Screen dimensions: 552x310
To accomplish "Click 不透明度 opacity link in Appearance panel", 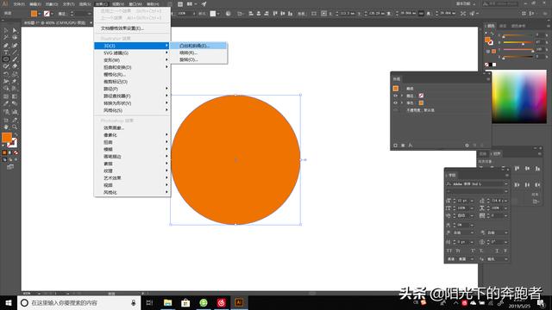I will tap(415, 110).
